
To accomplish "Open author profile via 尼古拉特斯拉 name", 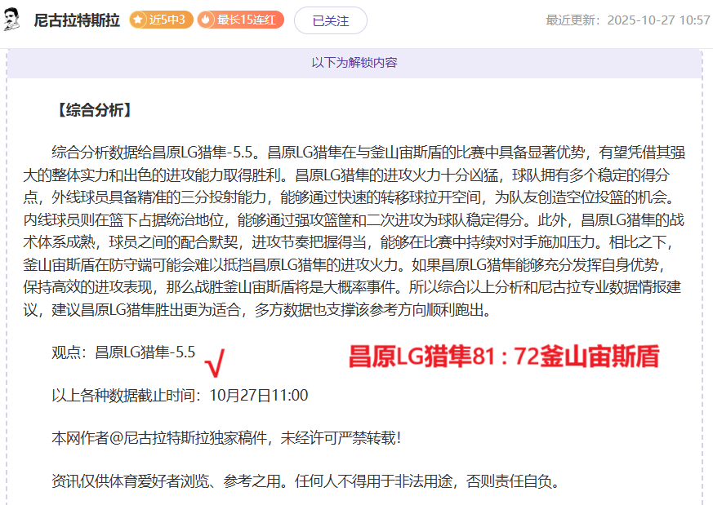I will 78,20.
